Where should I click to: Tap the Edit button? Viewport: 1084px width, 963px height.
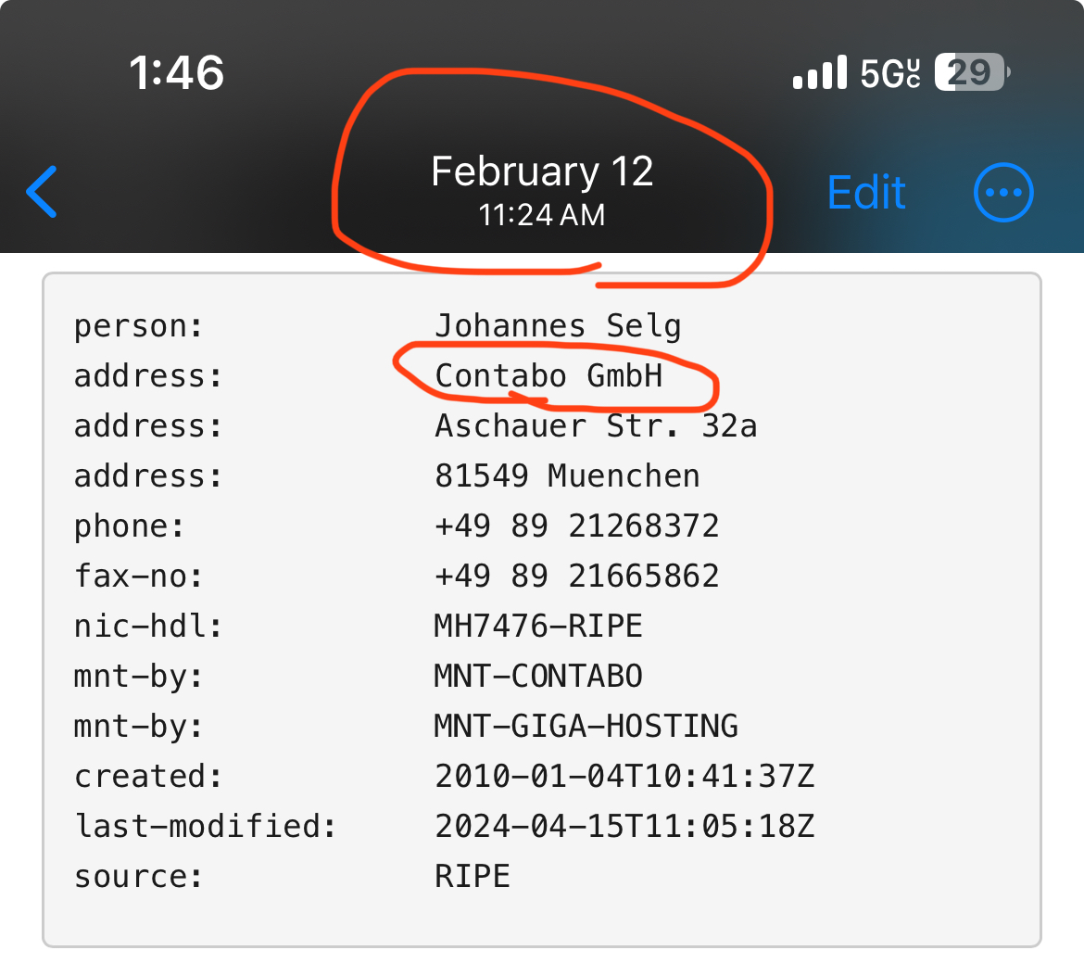click(866, 193)
